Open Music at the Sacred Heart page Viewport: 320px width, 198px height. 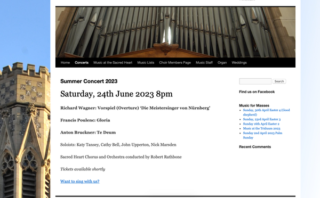point(113,62)
